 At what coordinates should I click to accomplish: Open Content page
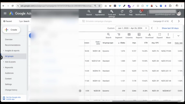pyautogui.click(x=8, y=79)
